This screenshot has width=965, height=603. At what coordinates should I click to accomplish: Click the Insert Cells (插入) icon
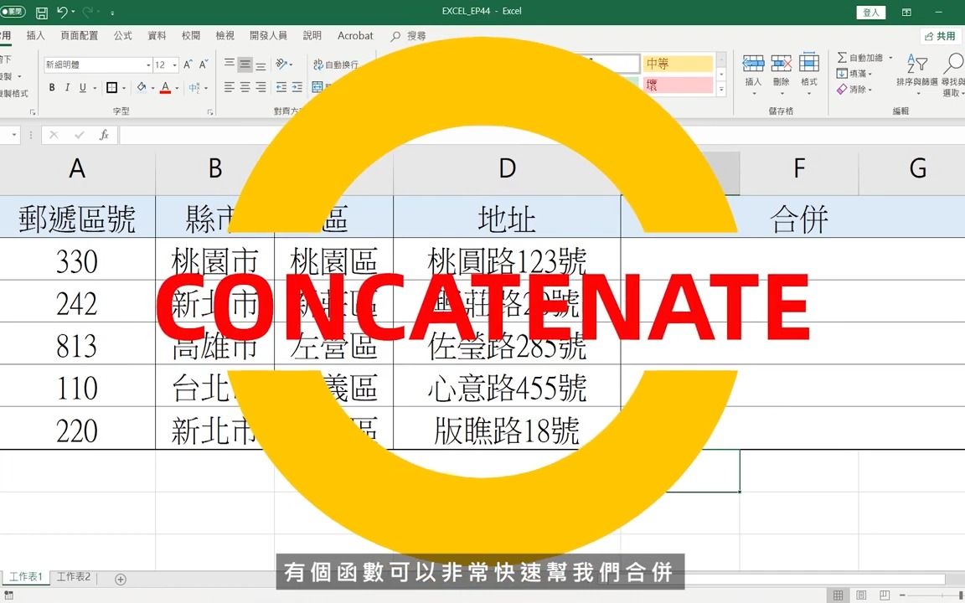tap(753, 63)
